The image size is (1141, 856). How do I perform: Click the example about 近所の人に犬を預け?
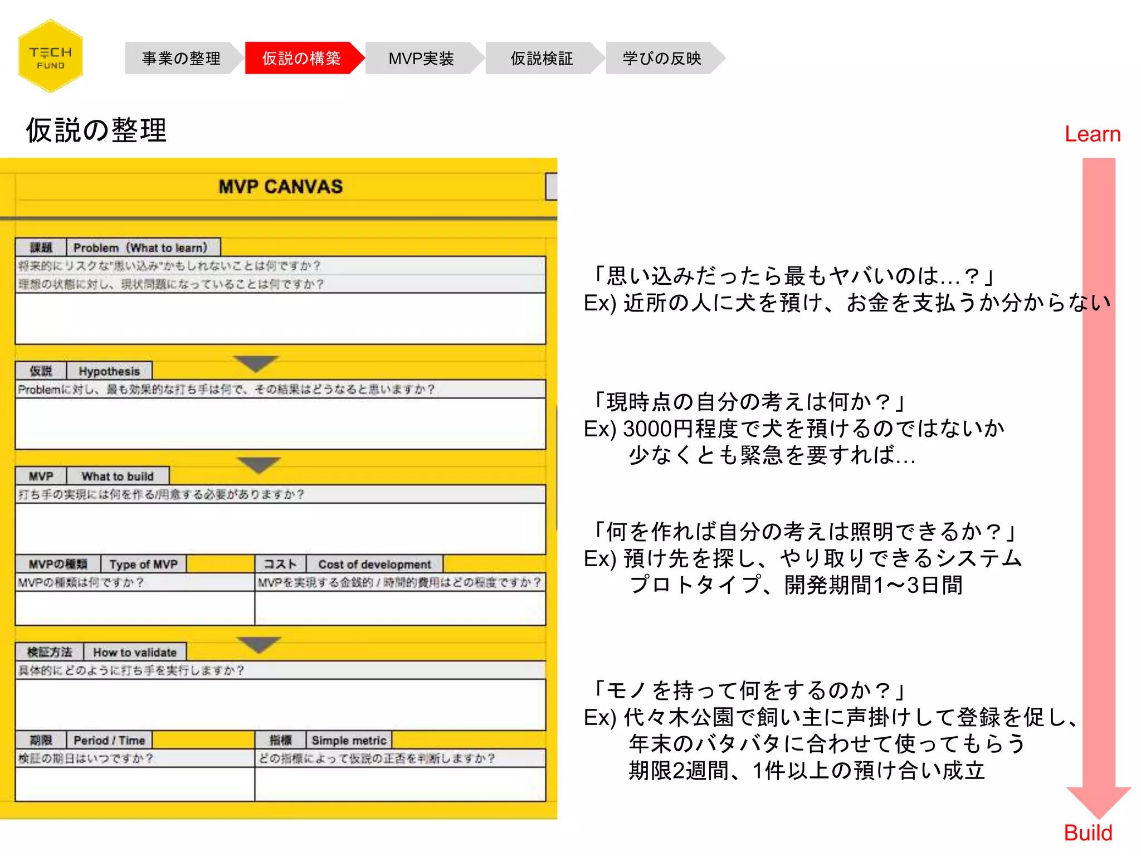click(x=847, y=303)
